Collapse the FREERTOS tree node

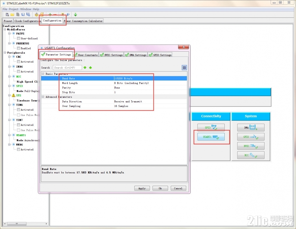point(9,43)
